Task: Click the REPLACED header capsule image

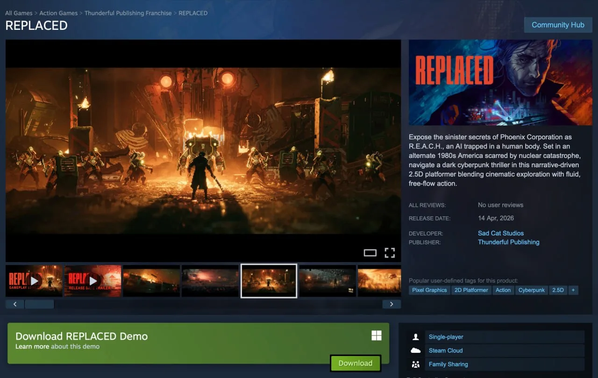Action: [500, 82]
